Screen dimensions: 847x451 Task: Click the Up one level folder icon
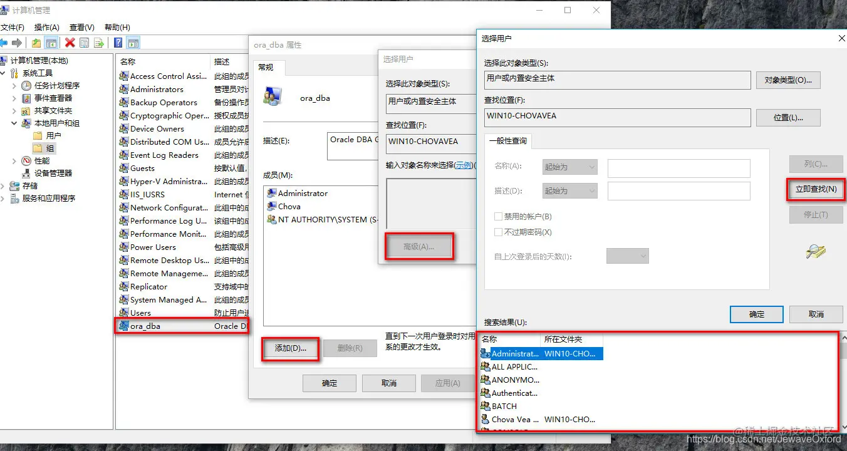tap(36, 43)
